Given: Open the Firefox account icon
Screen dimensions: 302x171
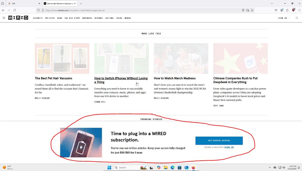Looking at the screenshot, I should pyautogui.click(x=282, y=10).
